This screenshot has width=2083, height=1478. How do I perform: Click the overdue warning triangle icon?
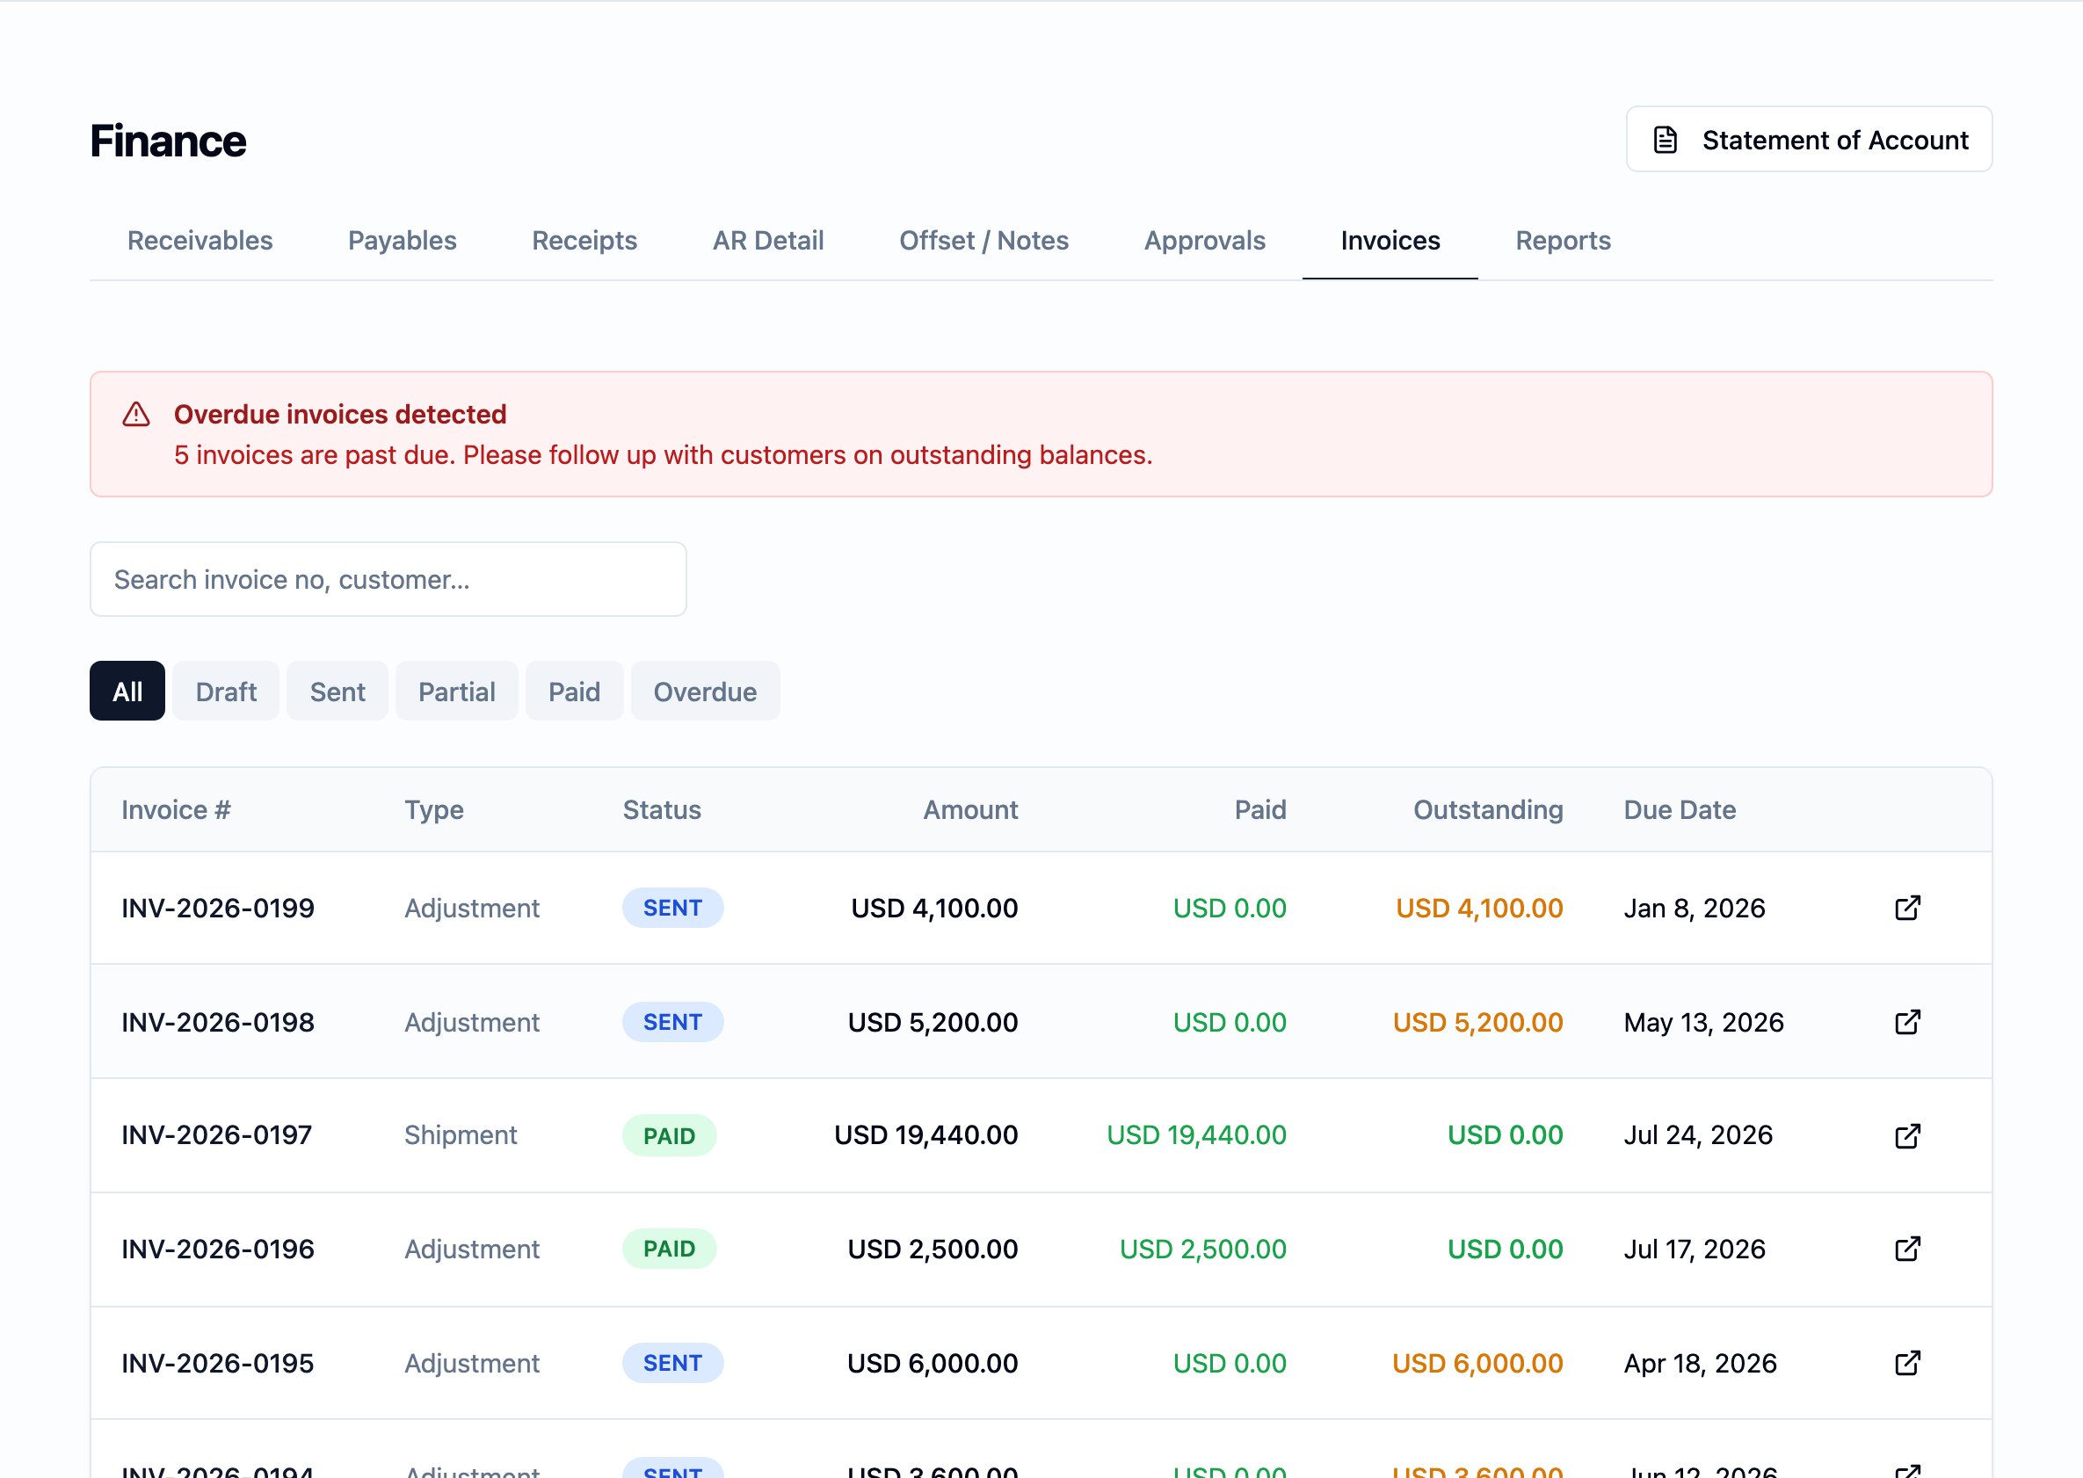pyautogui.click(x=136, y=415)
